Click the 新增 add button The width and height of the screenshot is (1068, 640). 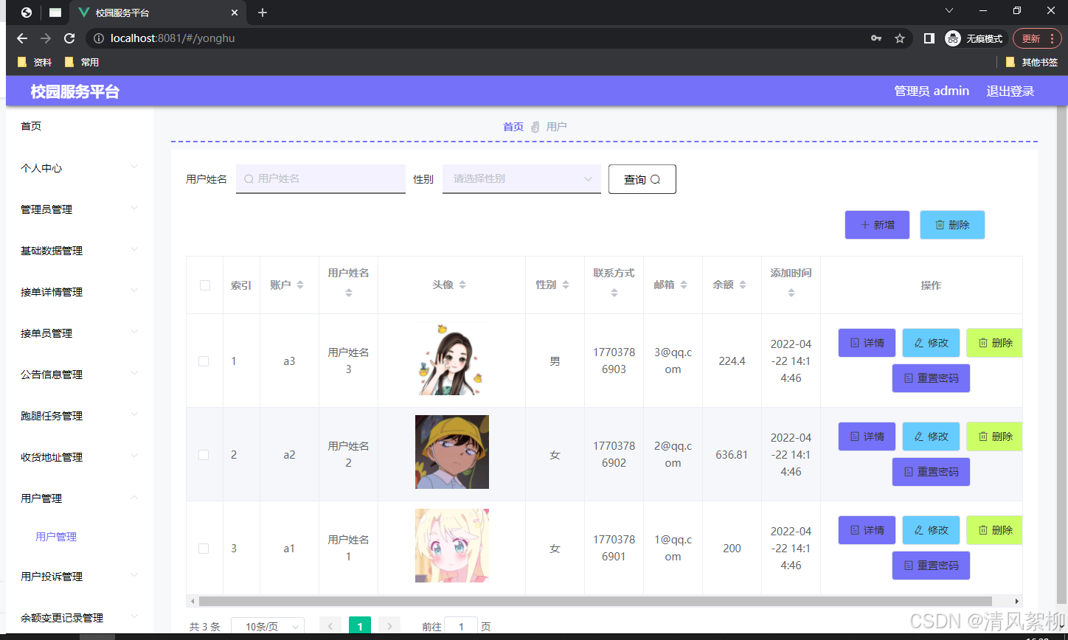(x=877, y=225)
